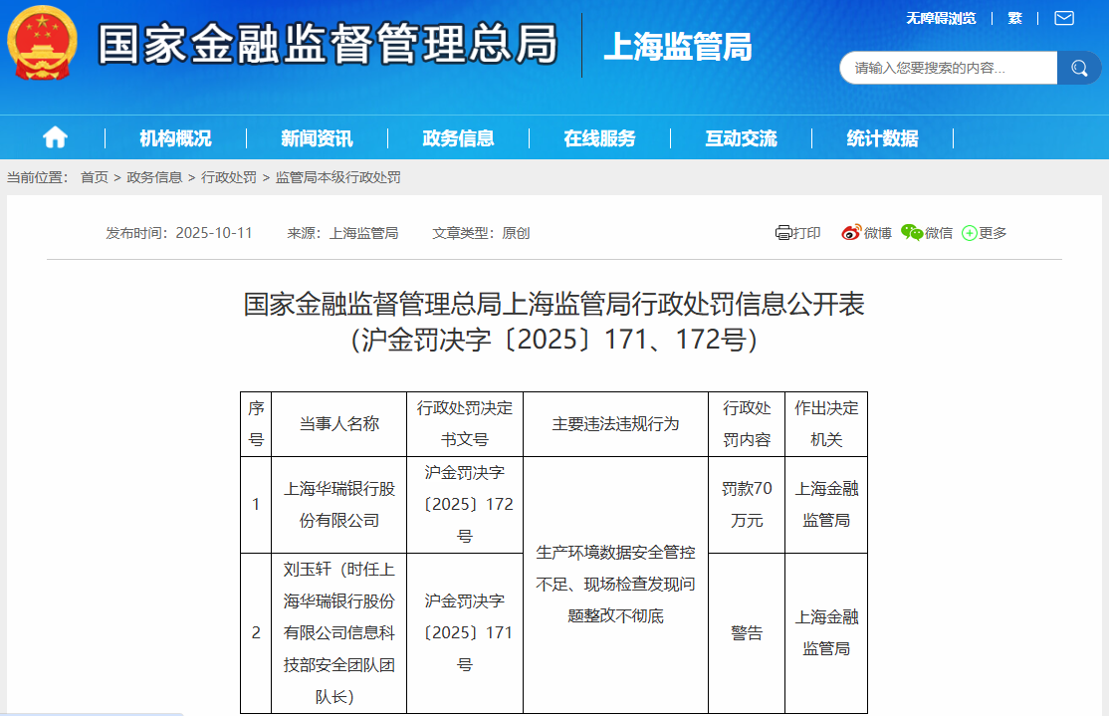
Task: Enable 无障碍浏览 accessibility mode
Action: point(941,18)
